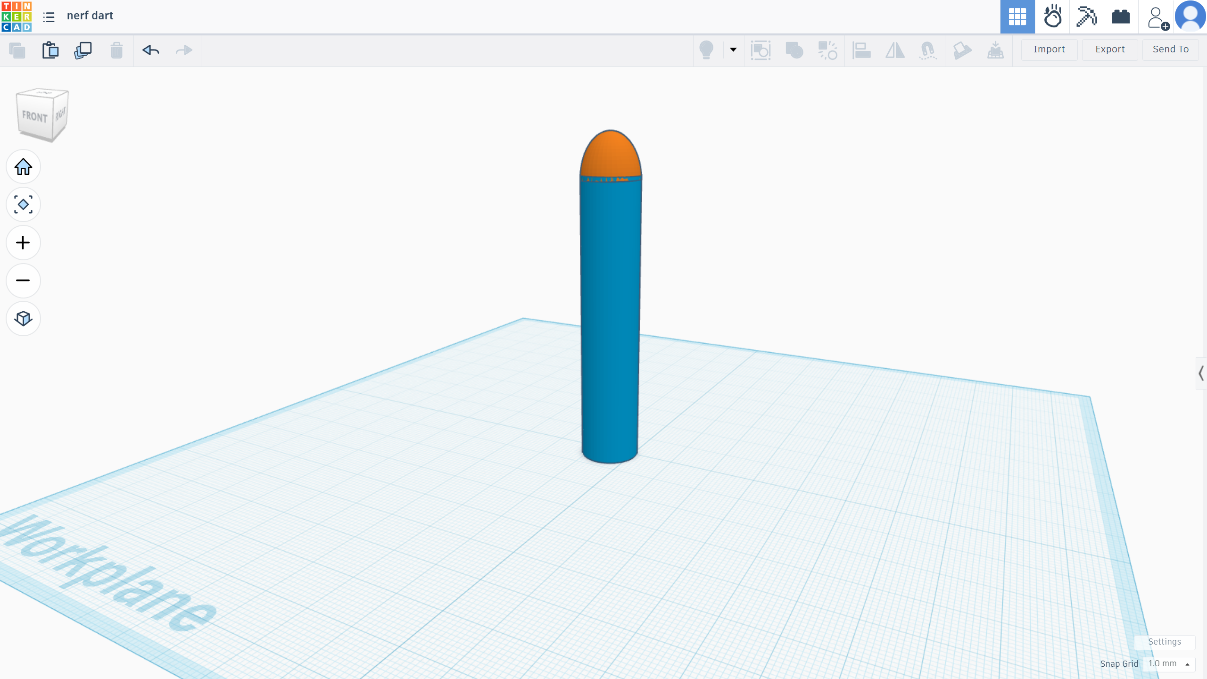The width and height of the screenshot is (1207, 679).
Task: Zoom out with the minus button
Action: [x=23, y=281]
